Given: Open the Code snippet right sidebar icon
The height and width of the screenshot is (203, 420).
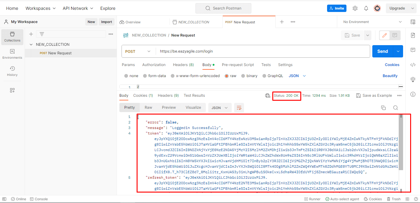Looking at the screenshot, I should pos(413,64).
